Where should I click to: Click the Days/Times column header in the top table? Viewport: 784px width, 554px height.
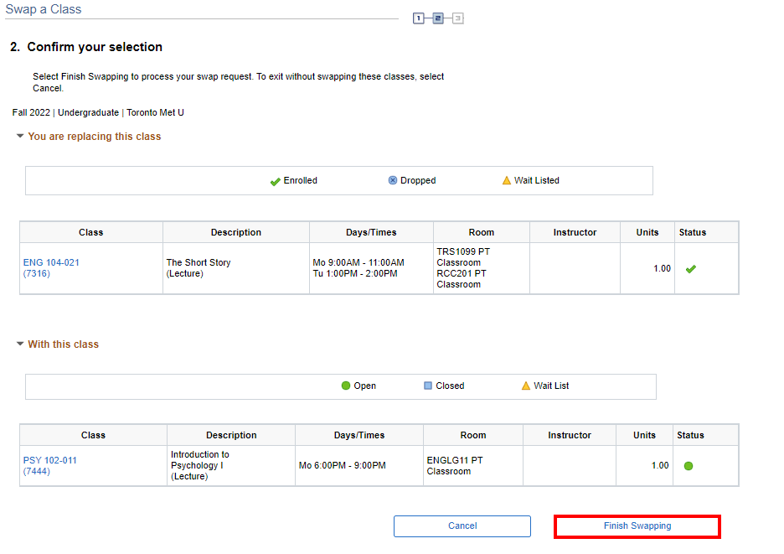[x=371, y=232]
